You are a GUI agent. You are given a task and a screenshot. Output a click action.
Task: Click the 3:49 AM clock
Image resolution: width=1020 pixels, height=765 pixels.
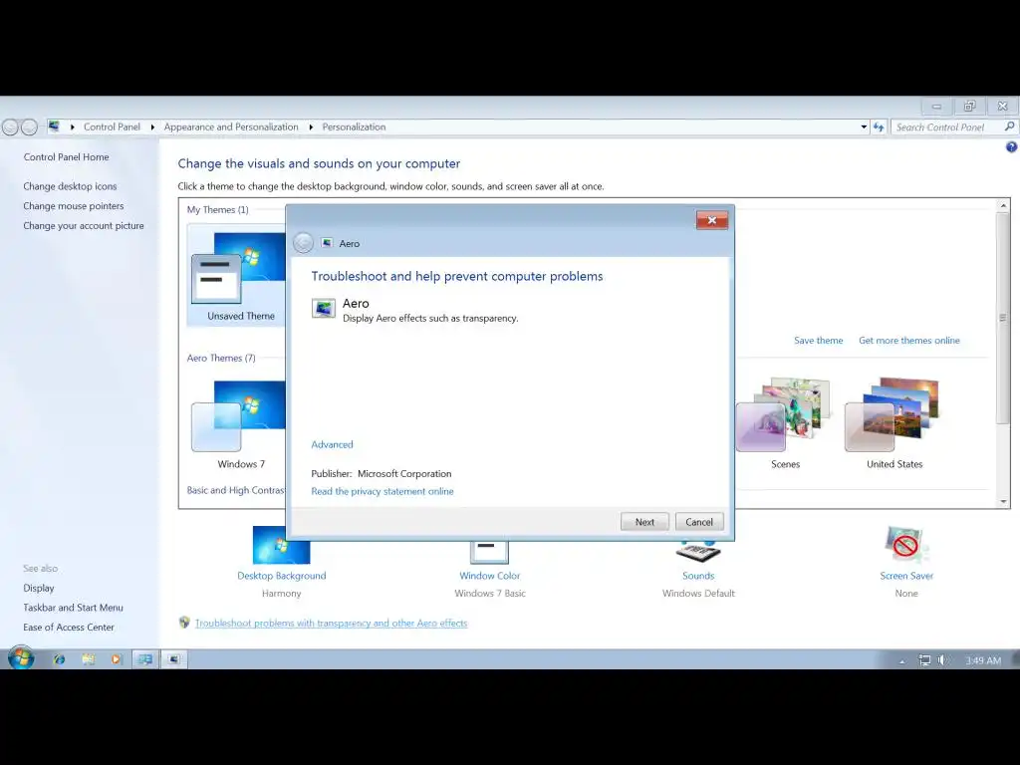983,660
